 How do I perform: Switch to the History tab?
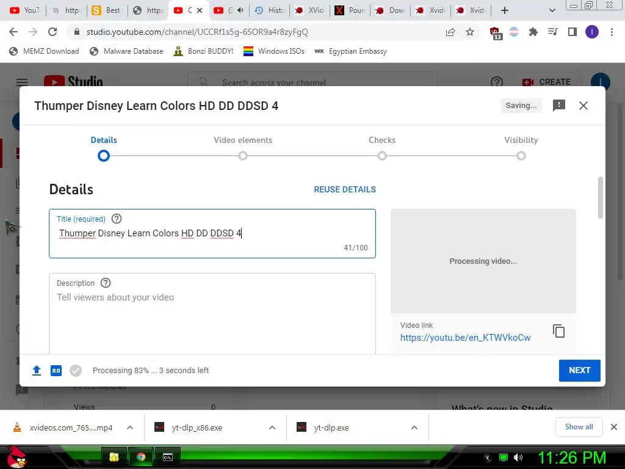point(269,10)
